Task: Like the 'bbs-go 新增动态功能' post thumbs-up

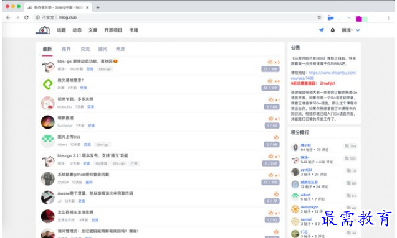Action: tap(270, 62)
